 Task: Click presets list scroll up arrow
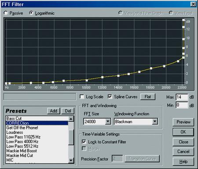(71, 119)
